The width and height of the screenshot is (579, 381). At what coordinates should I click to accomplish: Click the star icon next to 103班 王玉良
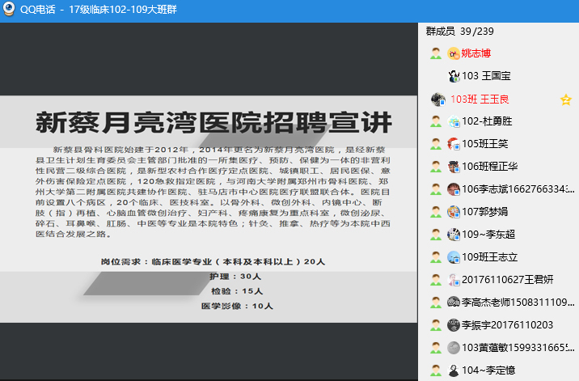tap(566, 99)
